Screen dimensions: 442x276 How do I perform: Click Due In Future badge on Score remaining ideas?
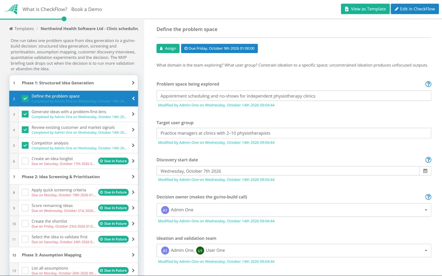113,208
